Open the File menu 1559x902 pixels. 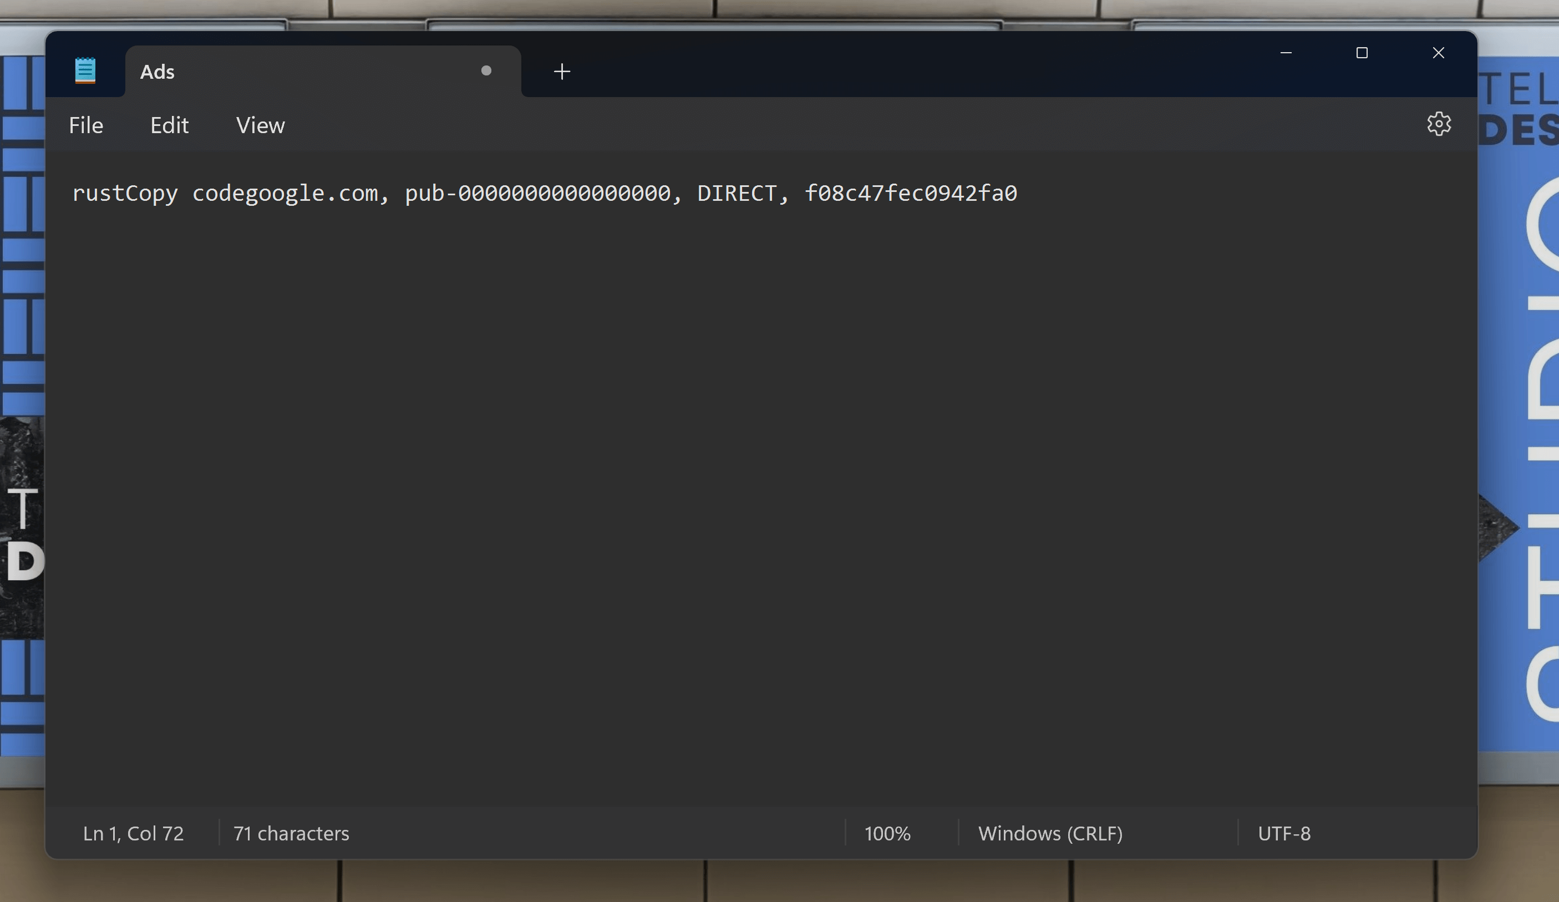click(85, 125)
